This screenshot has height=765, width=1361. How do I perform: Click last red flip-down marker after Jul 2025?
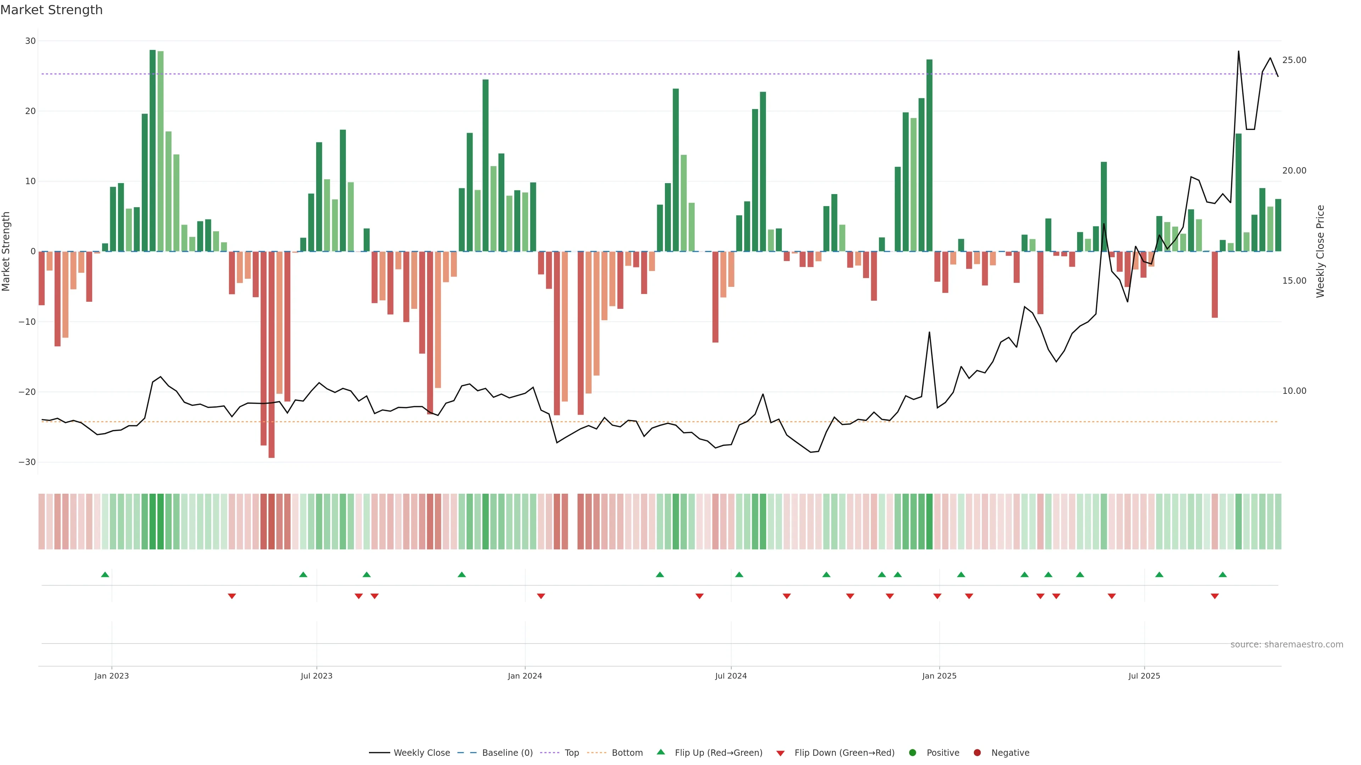[x=1215, y=596]
